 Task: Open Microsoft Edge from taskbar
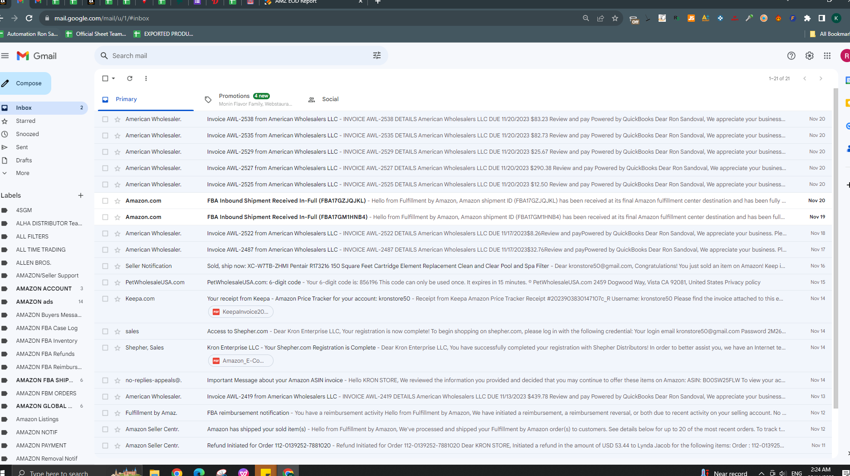coord(199,472)
